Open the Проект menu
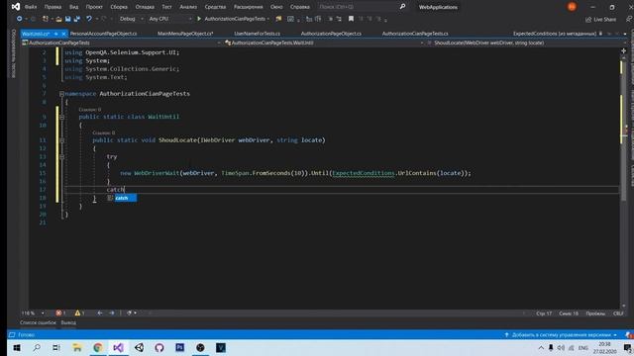Screen dimensions: 634x356 point(94,7)
